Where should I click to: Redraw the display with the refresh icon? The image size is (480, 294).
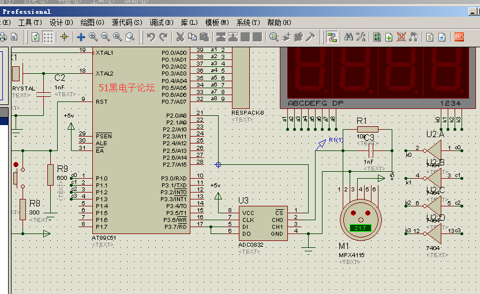click(x=35, y=37)
